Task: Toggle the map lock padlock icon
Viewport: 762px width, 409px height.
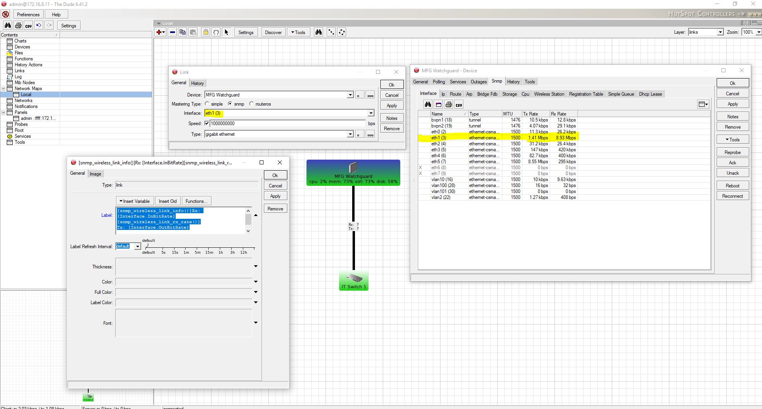Action: (x=206, y=32)
